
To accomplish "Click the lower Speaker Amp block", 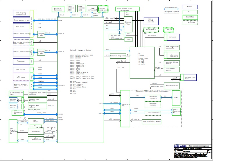I will [x=37, y=106].
